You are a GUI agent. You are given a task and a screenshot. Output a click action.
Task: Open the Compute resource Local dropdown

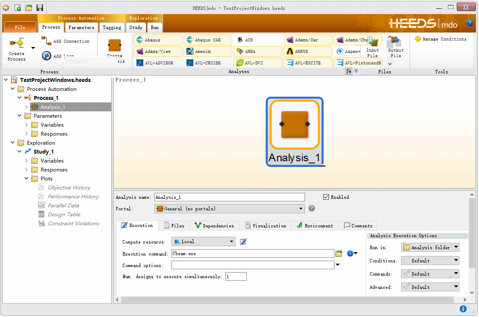coord(204,242)
